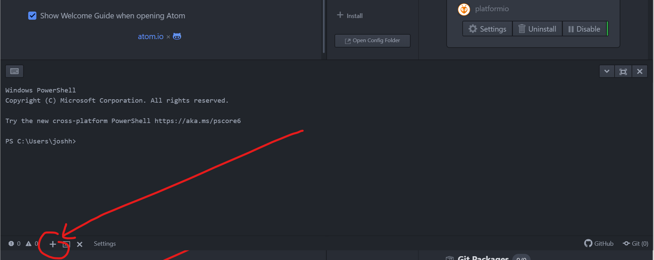Click Settings file label in status bar
654x260 pixels.
[x=105, y=244]
